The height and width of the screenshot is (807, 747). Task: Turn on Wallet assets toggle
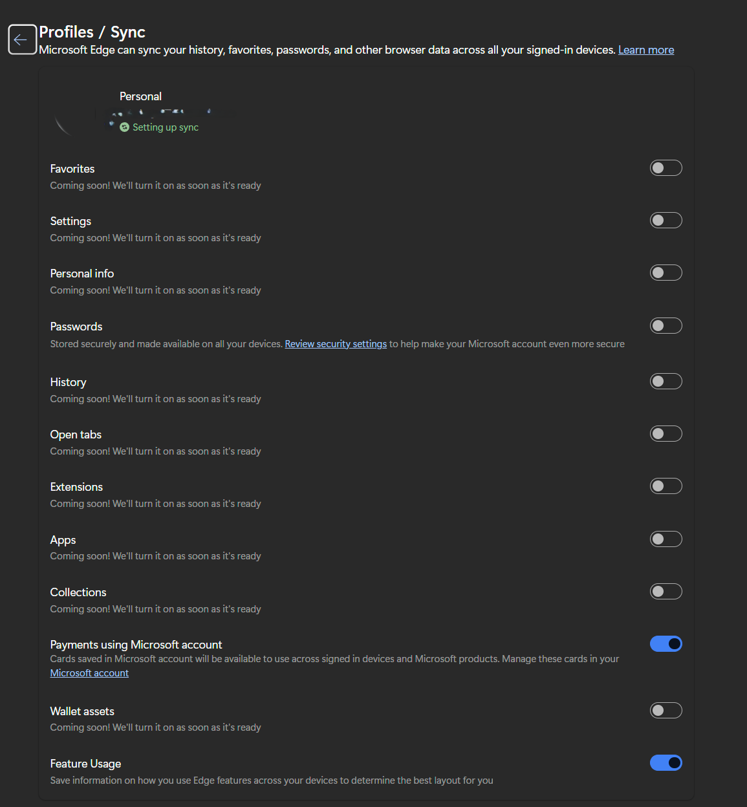[666, 711]
